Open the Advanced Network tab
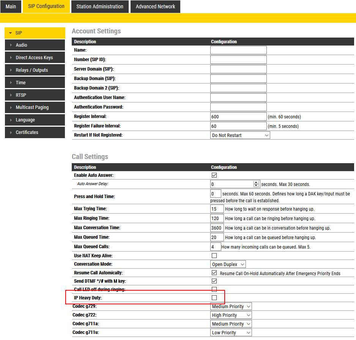356x340 pixels. click(155, 6)
